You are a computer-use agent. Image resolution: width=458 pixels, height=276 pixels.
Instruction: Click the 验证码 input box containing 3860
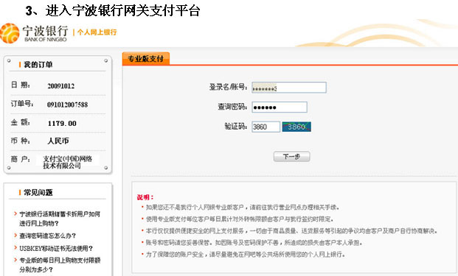click(x=266, y=127)
